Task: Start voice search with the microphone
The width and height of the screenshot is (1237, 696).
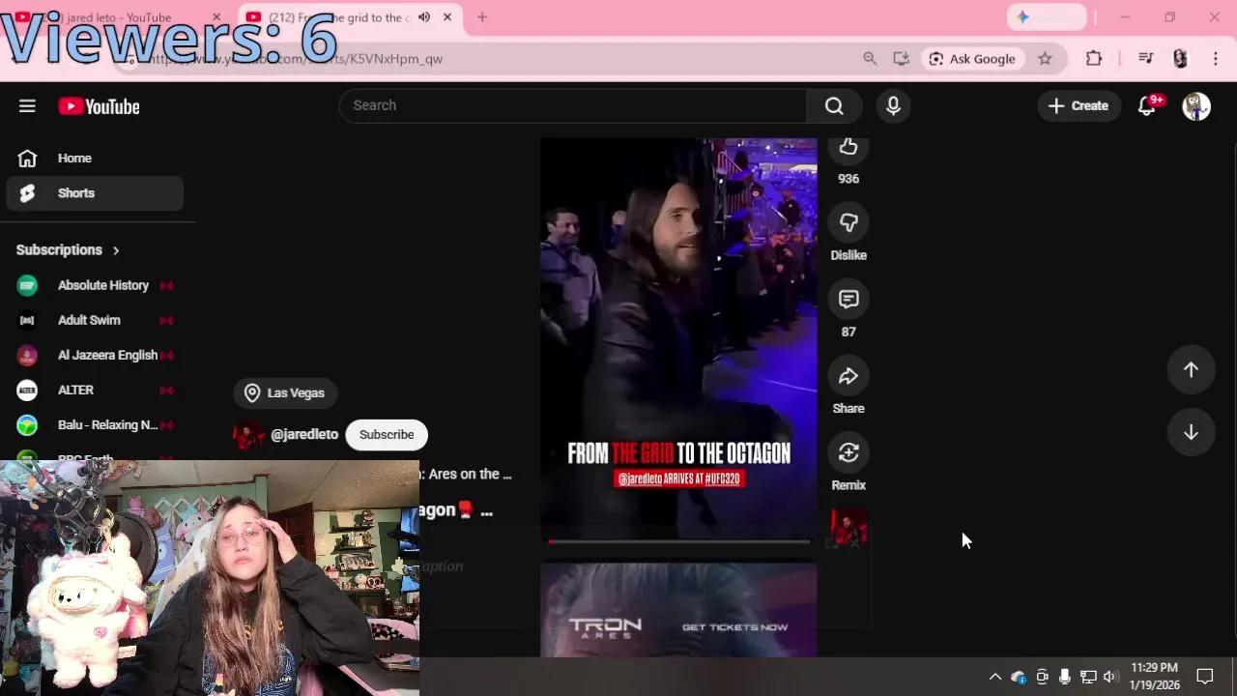Action: point(893,105)
